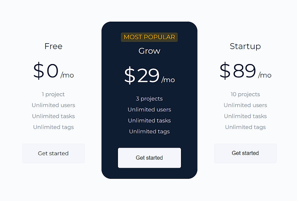
Task: Click 'Unlimited tags' in the Grow card
Action: 149,131
